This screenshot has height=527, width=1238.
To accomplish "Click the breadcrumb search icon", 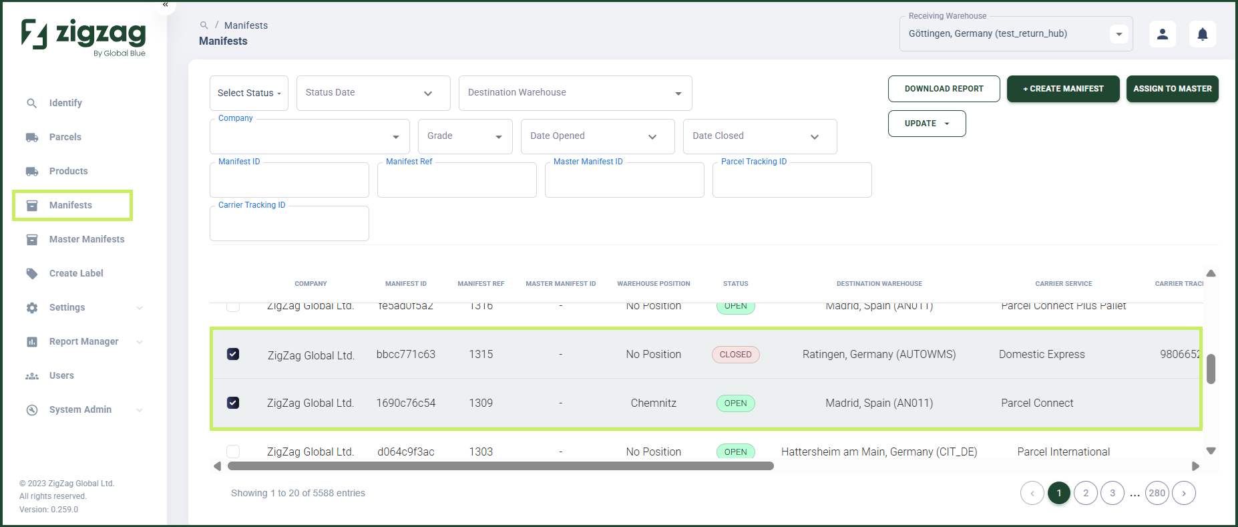I will point(204,25).
